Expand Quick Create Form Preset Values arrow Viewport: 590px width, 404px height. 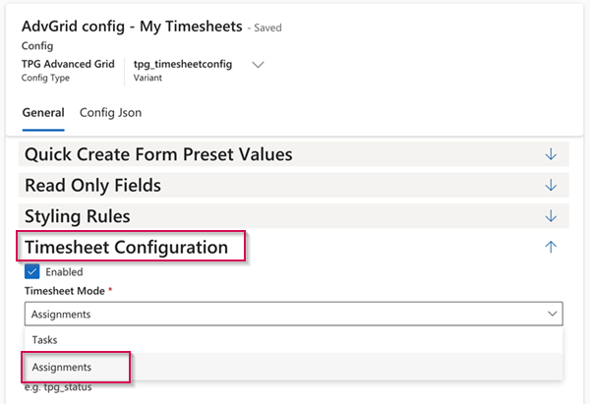[551, 154]
